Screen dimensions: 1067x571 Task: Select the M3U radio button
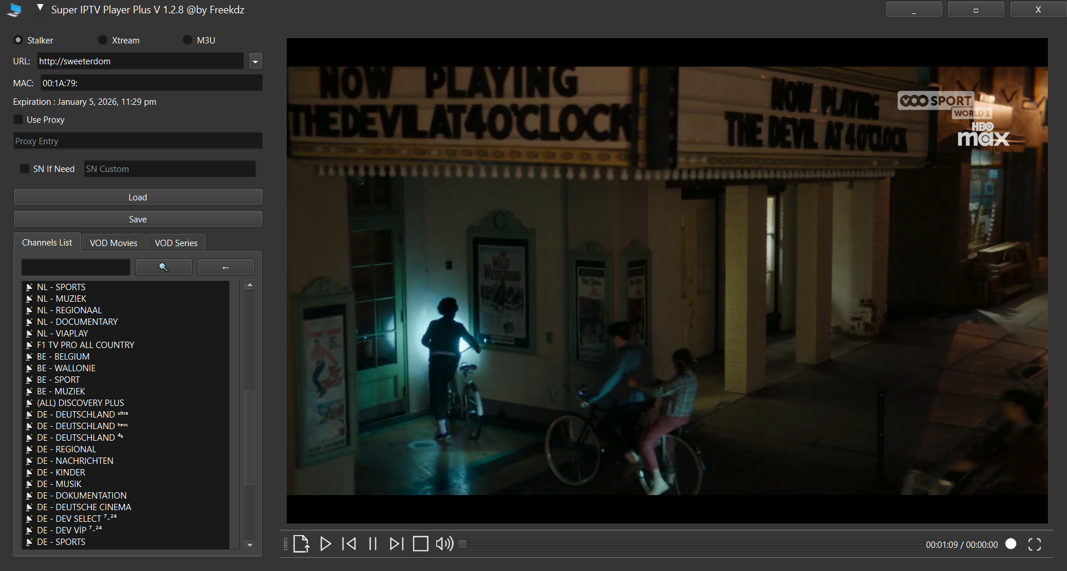click(x=187, y=40)
